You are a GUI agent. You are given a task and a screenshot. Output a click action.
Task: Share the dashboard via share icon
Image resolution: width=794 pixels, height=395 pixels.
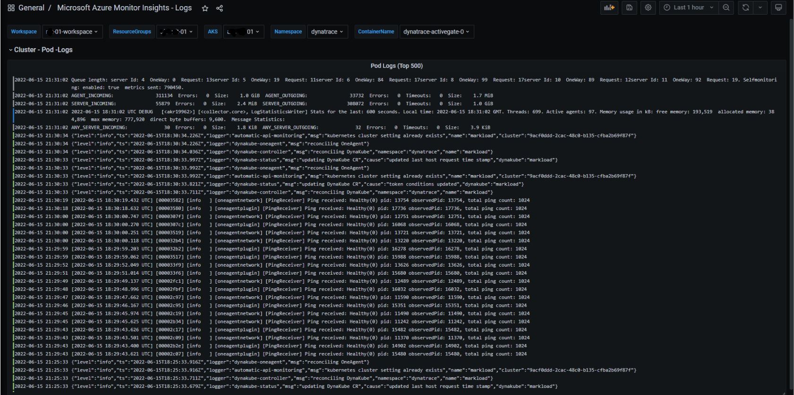pyautogui.click(x=219, y=8)
